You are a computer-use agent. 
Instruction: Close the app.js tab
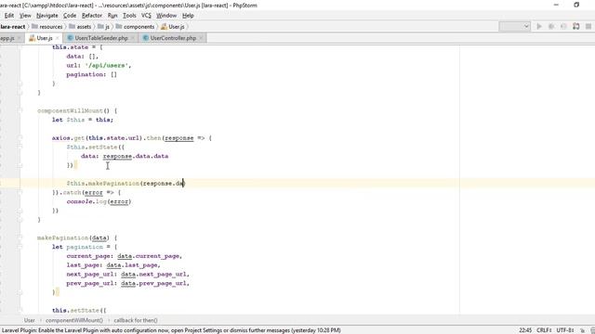[x=19, y=38]
